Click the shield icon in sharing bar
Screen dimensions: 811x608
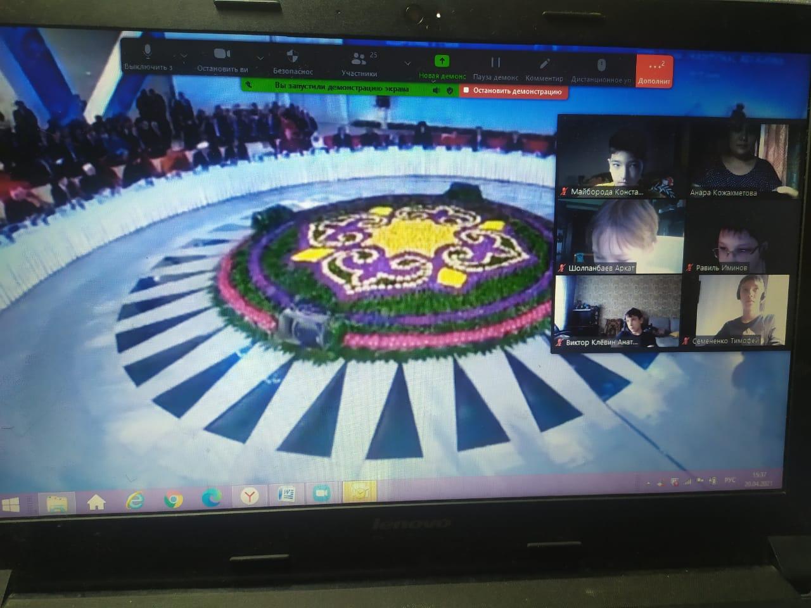point(450,91)
